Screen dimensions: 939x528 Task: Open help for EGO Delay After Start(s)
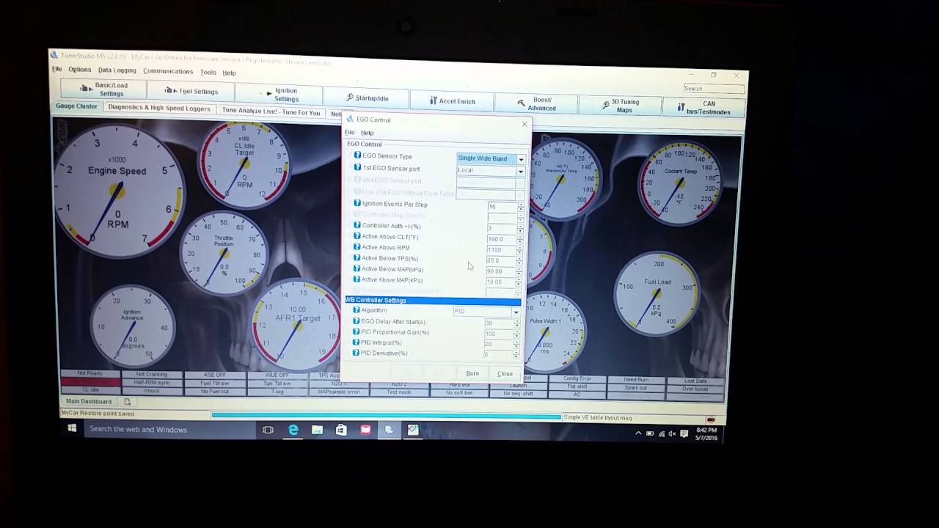coord(356,321)
